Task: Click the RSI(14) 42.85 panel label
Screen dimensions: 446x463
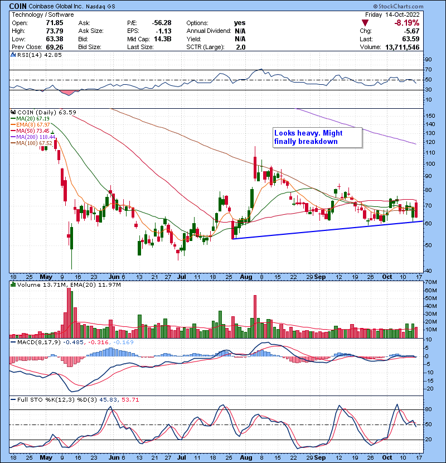Action: click(39, 55)
